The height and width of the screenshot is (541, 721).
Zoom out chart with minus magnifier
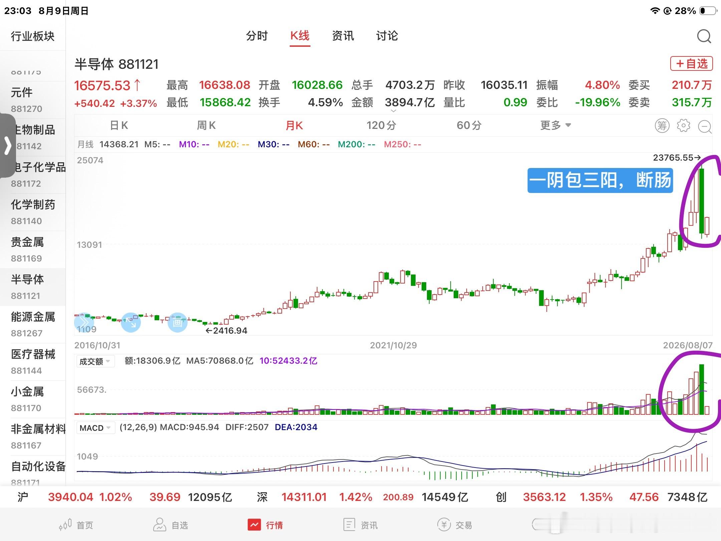705,127
